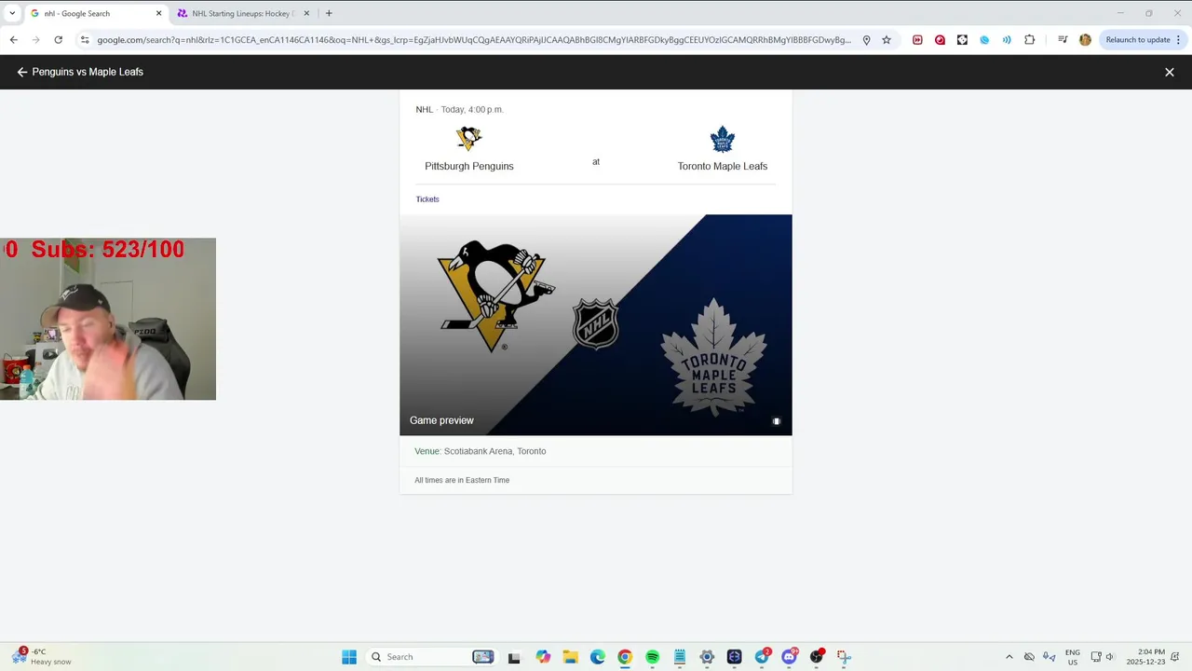Open Chrome profile avatar

pyautogui.click(x=1085, y=40)
